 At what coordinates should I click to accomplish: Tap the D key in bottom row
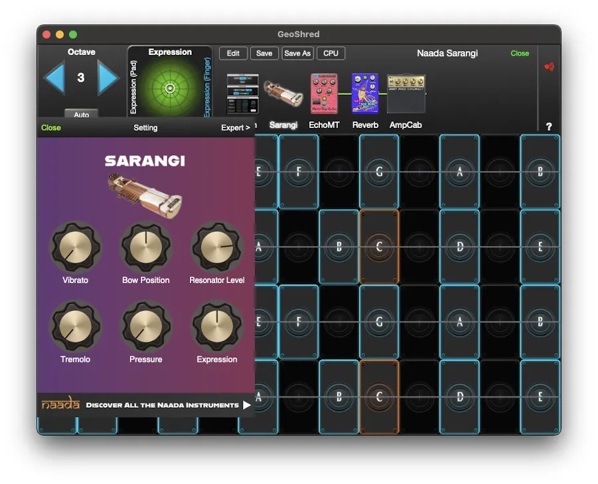[459, 396]
